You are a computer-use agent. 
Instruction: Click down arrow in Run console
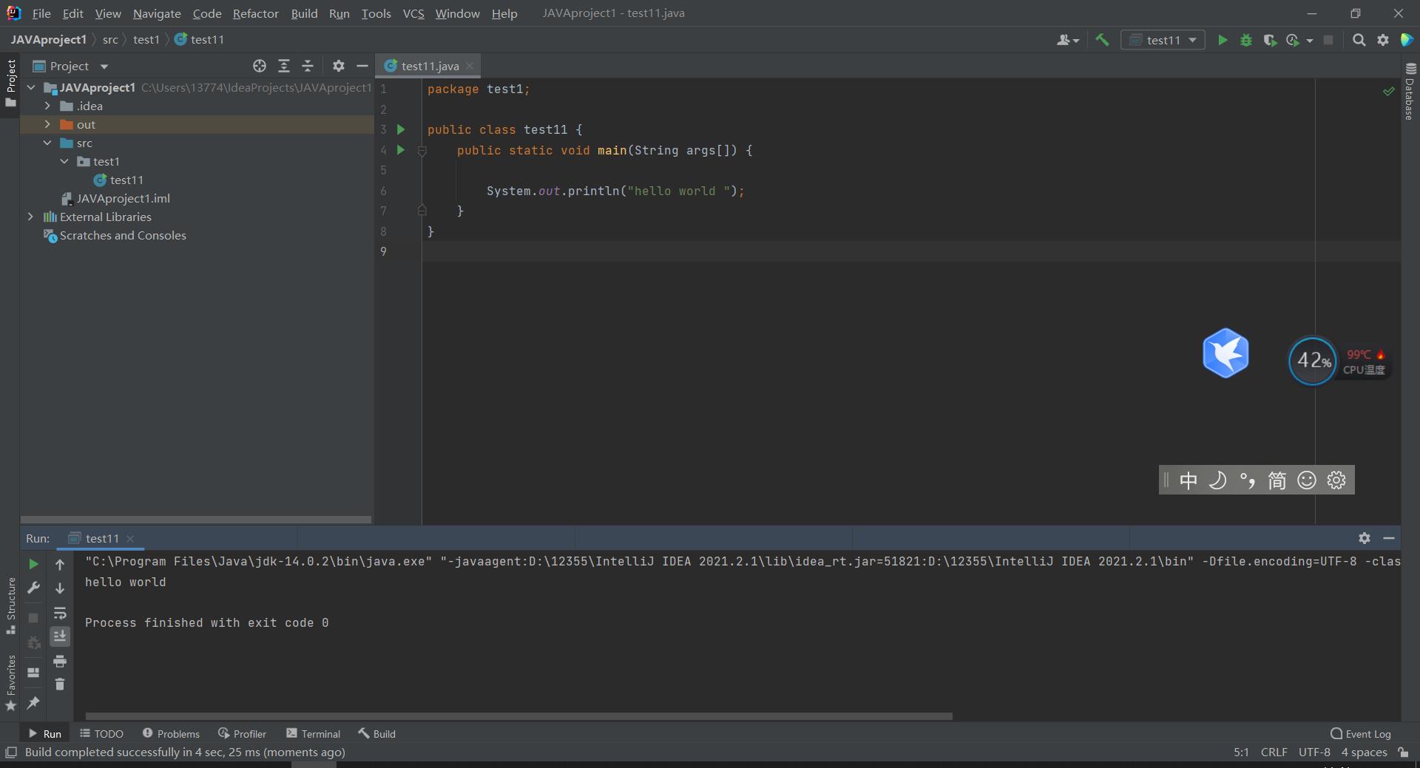60,588
